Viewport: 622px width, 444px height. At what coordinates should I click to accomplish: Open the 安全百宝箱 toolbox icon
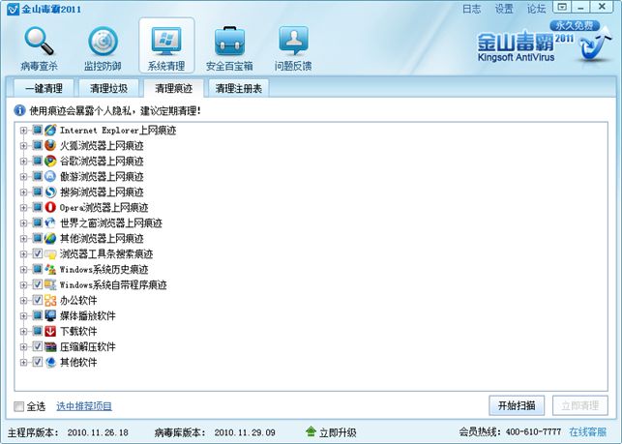[x=229, y=44]
